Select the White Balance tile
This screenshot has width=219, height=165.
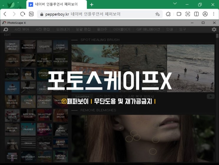(x=12, y=102)
